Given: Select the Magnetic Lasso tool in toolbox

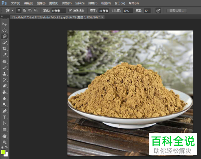Looking at the screenshot, I should click(4, 36).
